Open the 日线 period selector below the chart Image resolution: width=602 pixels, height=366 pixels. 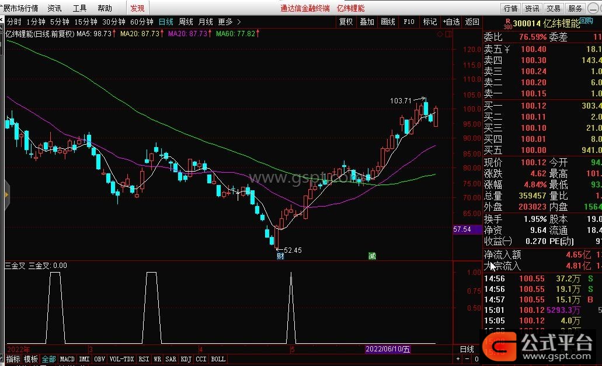[467, 350]
